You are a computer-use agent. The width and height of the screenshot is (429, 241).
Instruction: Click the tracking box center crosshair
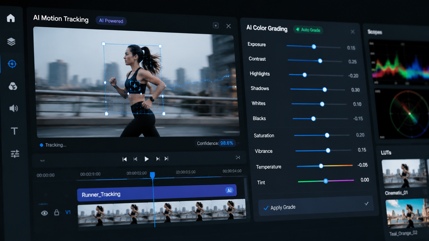135,86
